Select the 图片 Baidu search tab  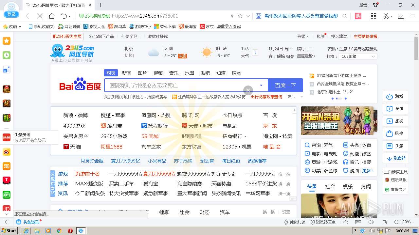(x=142, y=73)
